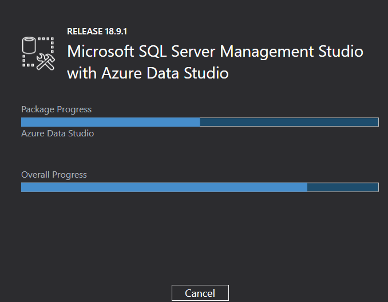
Task: Click the boundary of Overall Progress fill
Action: [307, 187]
